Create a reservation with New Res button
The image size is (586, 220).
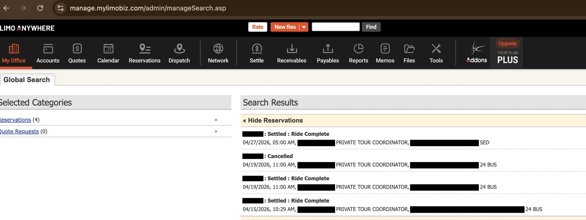point(285,27)
